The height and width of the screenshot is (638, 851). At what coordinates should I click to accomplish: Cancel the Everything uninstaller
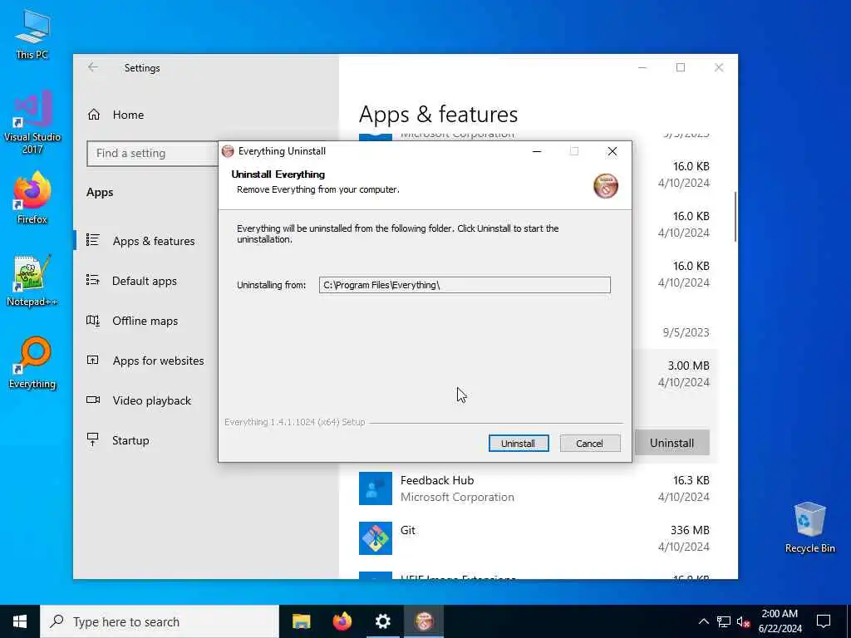(x=589, y=444)
